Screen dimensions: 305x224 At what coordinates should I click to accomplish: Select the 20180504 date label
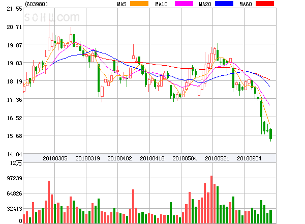click(185, 158)
